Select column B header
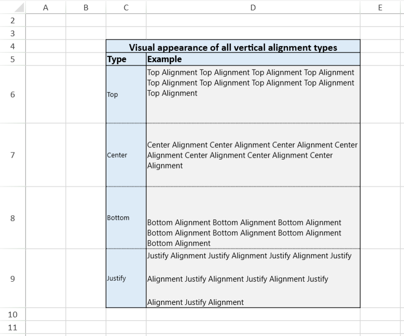Image resolution: width=404 pixels, height=336 pixels. pos(86,7)
